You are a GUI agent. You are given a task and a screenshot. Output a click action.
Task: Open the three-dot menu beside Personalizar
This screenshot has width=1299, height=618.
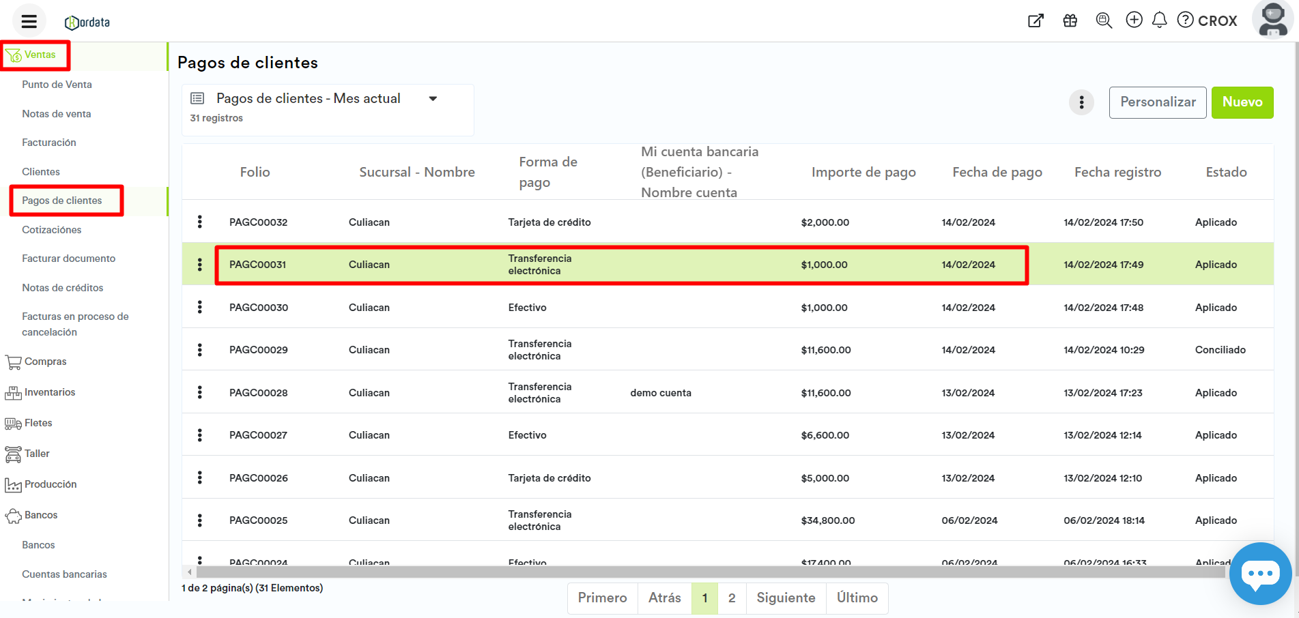[x=1081, y=103]
